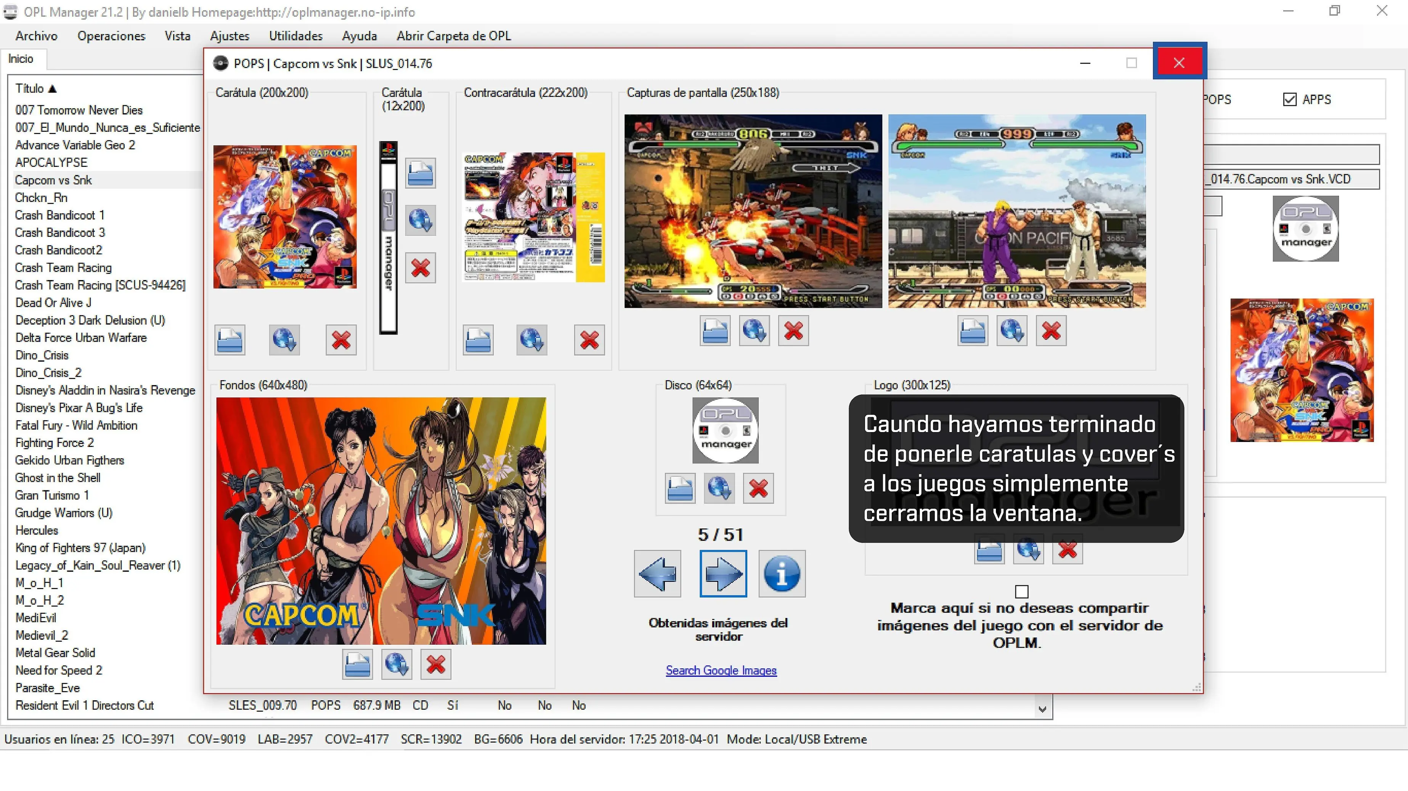Delete the Carátula (12x200) spine image

420,268
